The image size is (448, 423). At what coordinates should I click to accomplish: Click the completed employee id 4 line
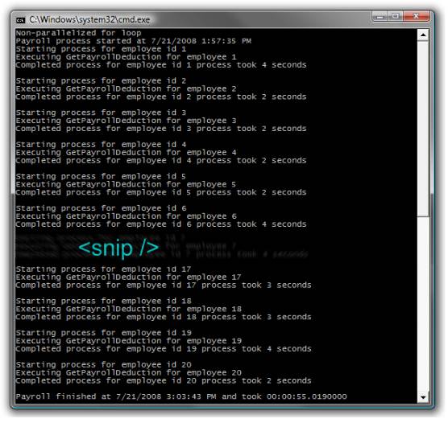161,161
